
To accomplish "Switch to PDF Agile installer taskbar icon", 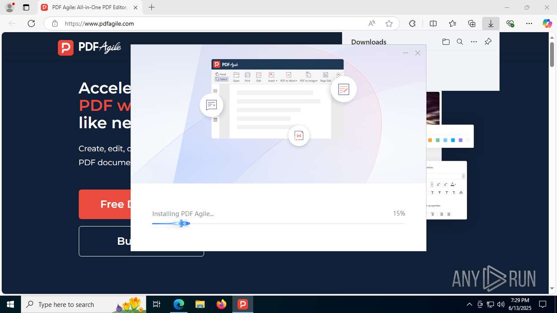I will pos(242,304).
